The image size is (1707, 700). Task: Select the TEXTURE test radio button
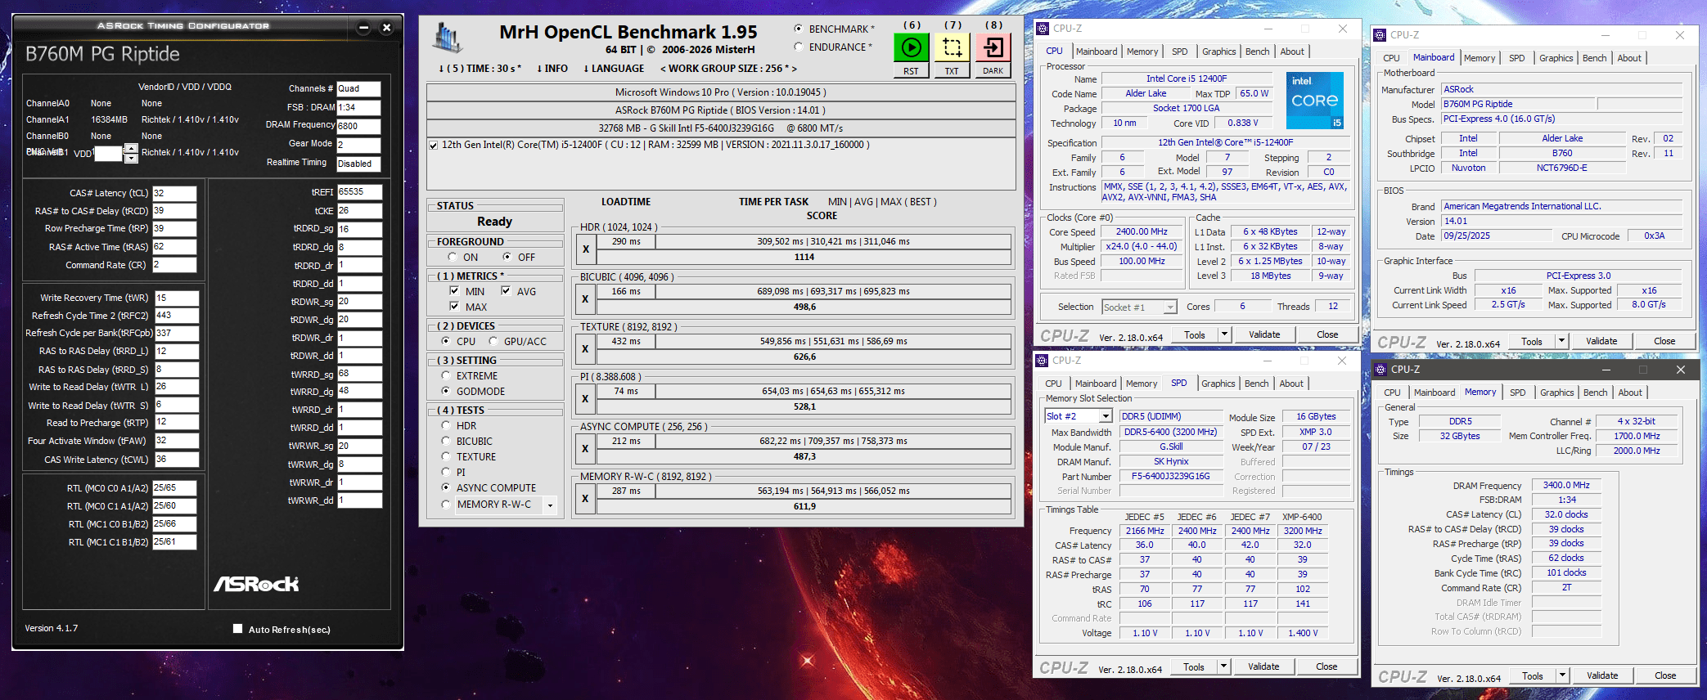[x=446, y=456]
